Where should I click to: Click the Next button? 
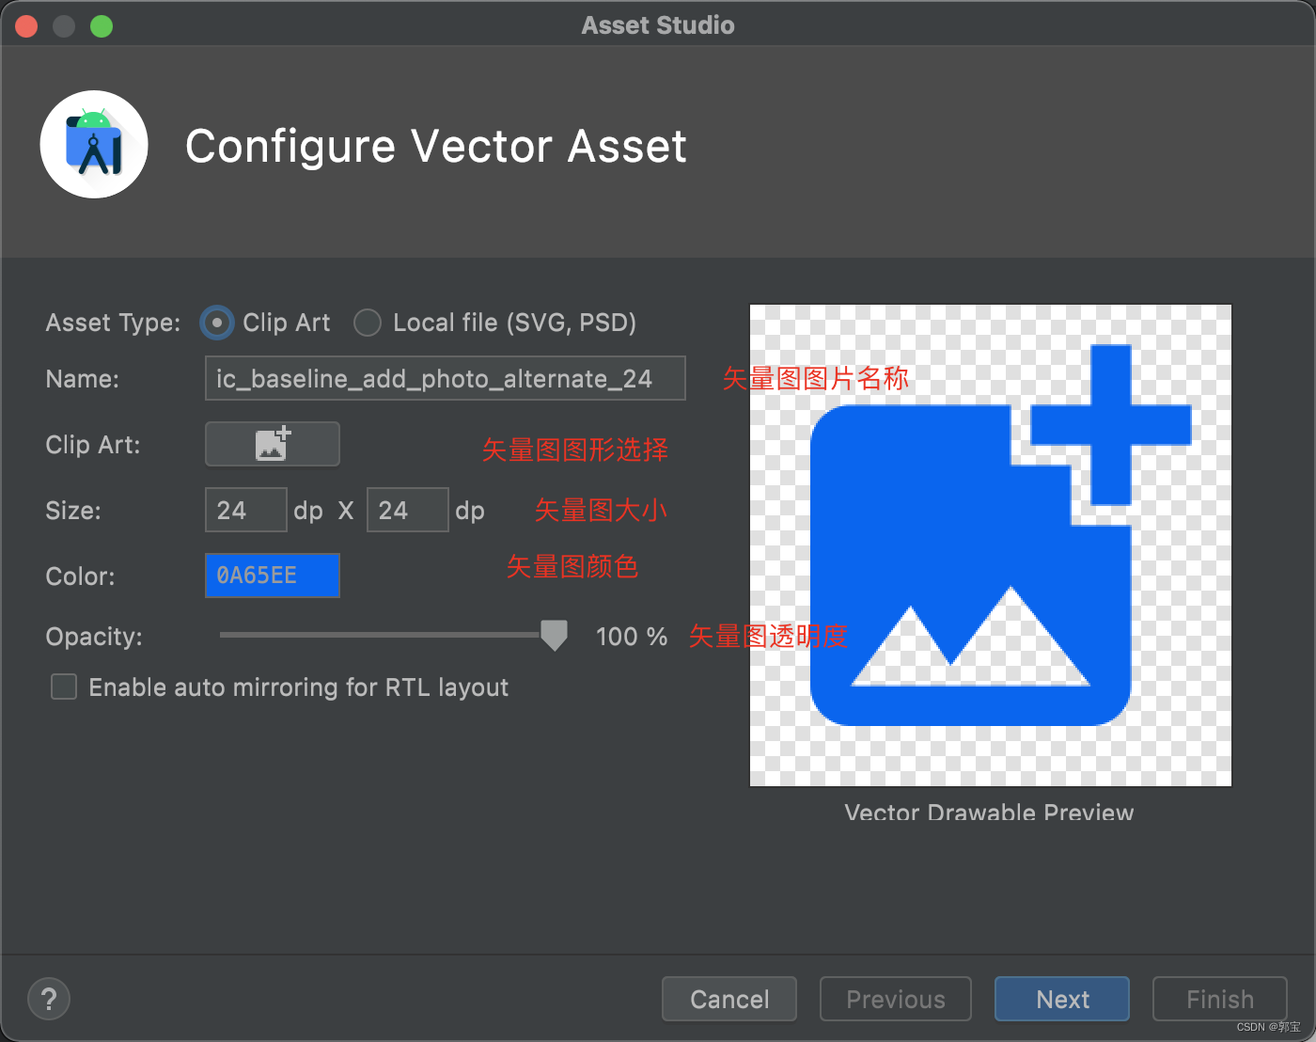pyautogui.click(x=1062, y=999)
